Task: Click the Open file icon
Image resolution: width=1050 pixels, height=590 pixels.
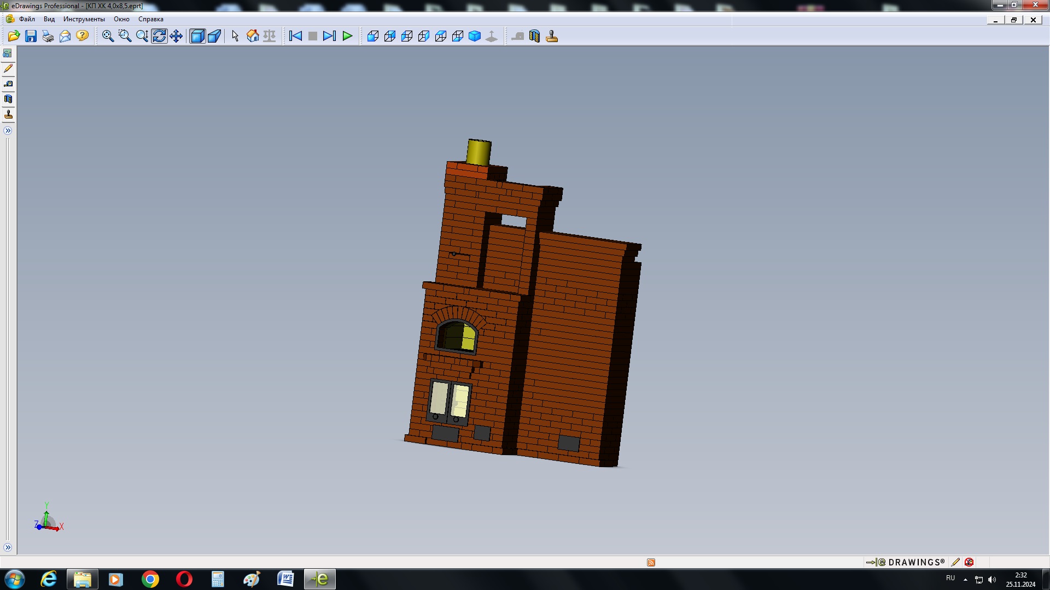Action: 14,36
